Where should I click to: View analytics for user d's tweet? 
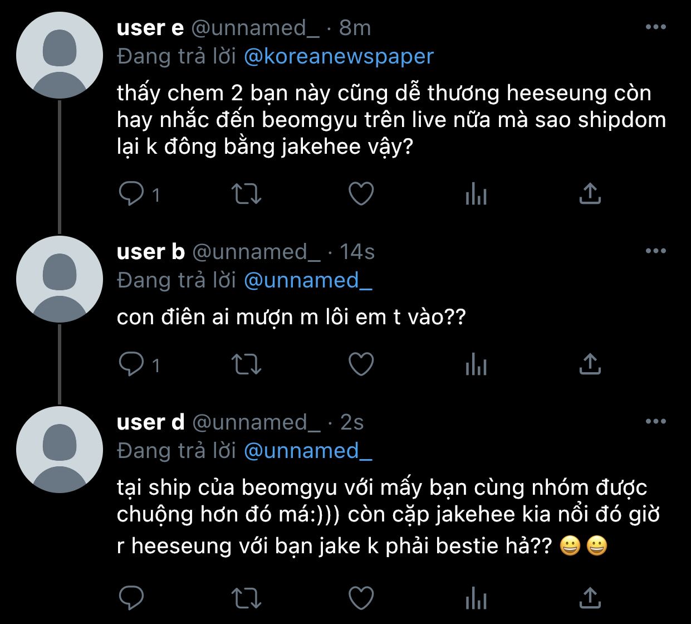tap(476, 598)
